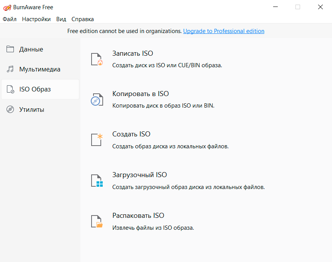
Task: Click the Копировать в ISO disc icon
Action: point(97,99)
